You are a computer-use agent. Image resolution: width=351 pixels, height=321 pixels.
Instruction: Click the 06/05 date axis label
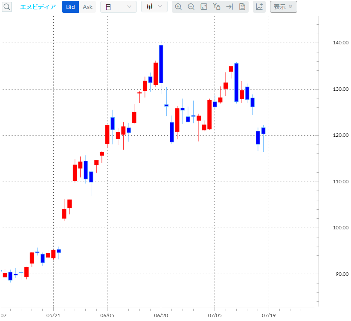(107, 315)
